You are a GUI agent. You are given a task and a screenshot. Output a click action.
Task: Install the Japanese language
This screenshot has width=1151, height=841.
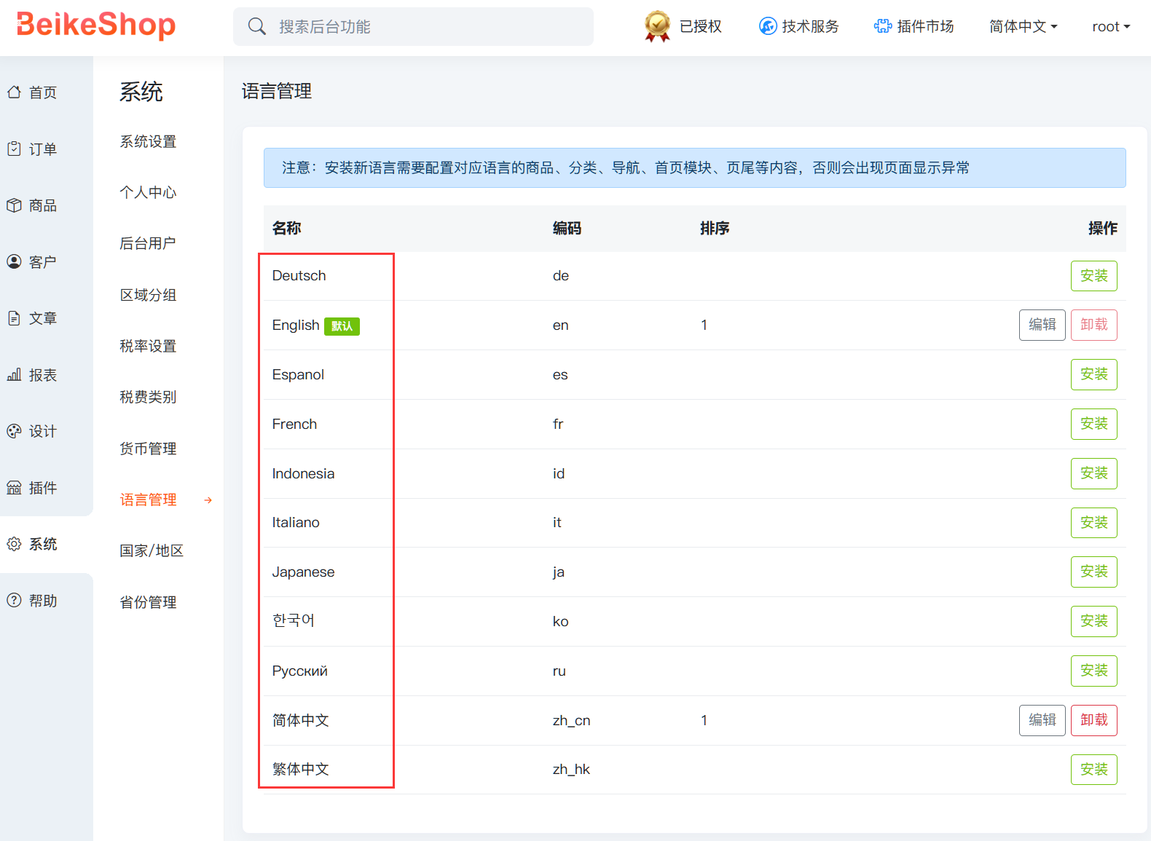[x=1093, y=572]
